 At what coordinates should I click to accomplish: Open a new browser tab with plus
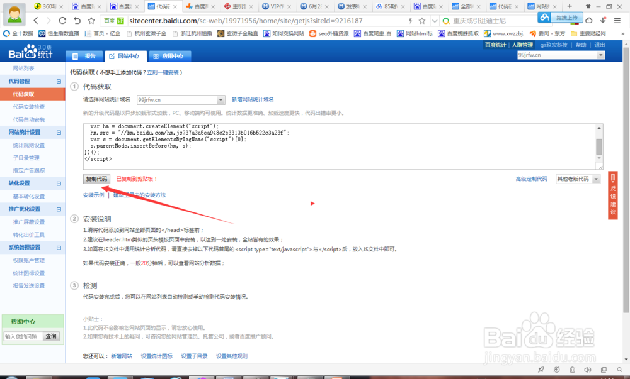pos(570,6)
